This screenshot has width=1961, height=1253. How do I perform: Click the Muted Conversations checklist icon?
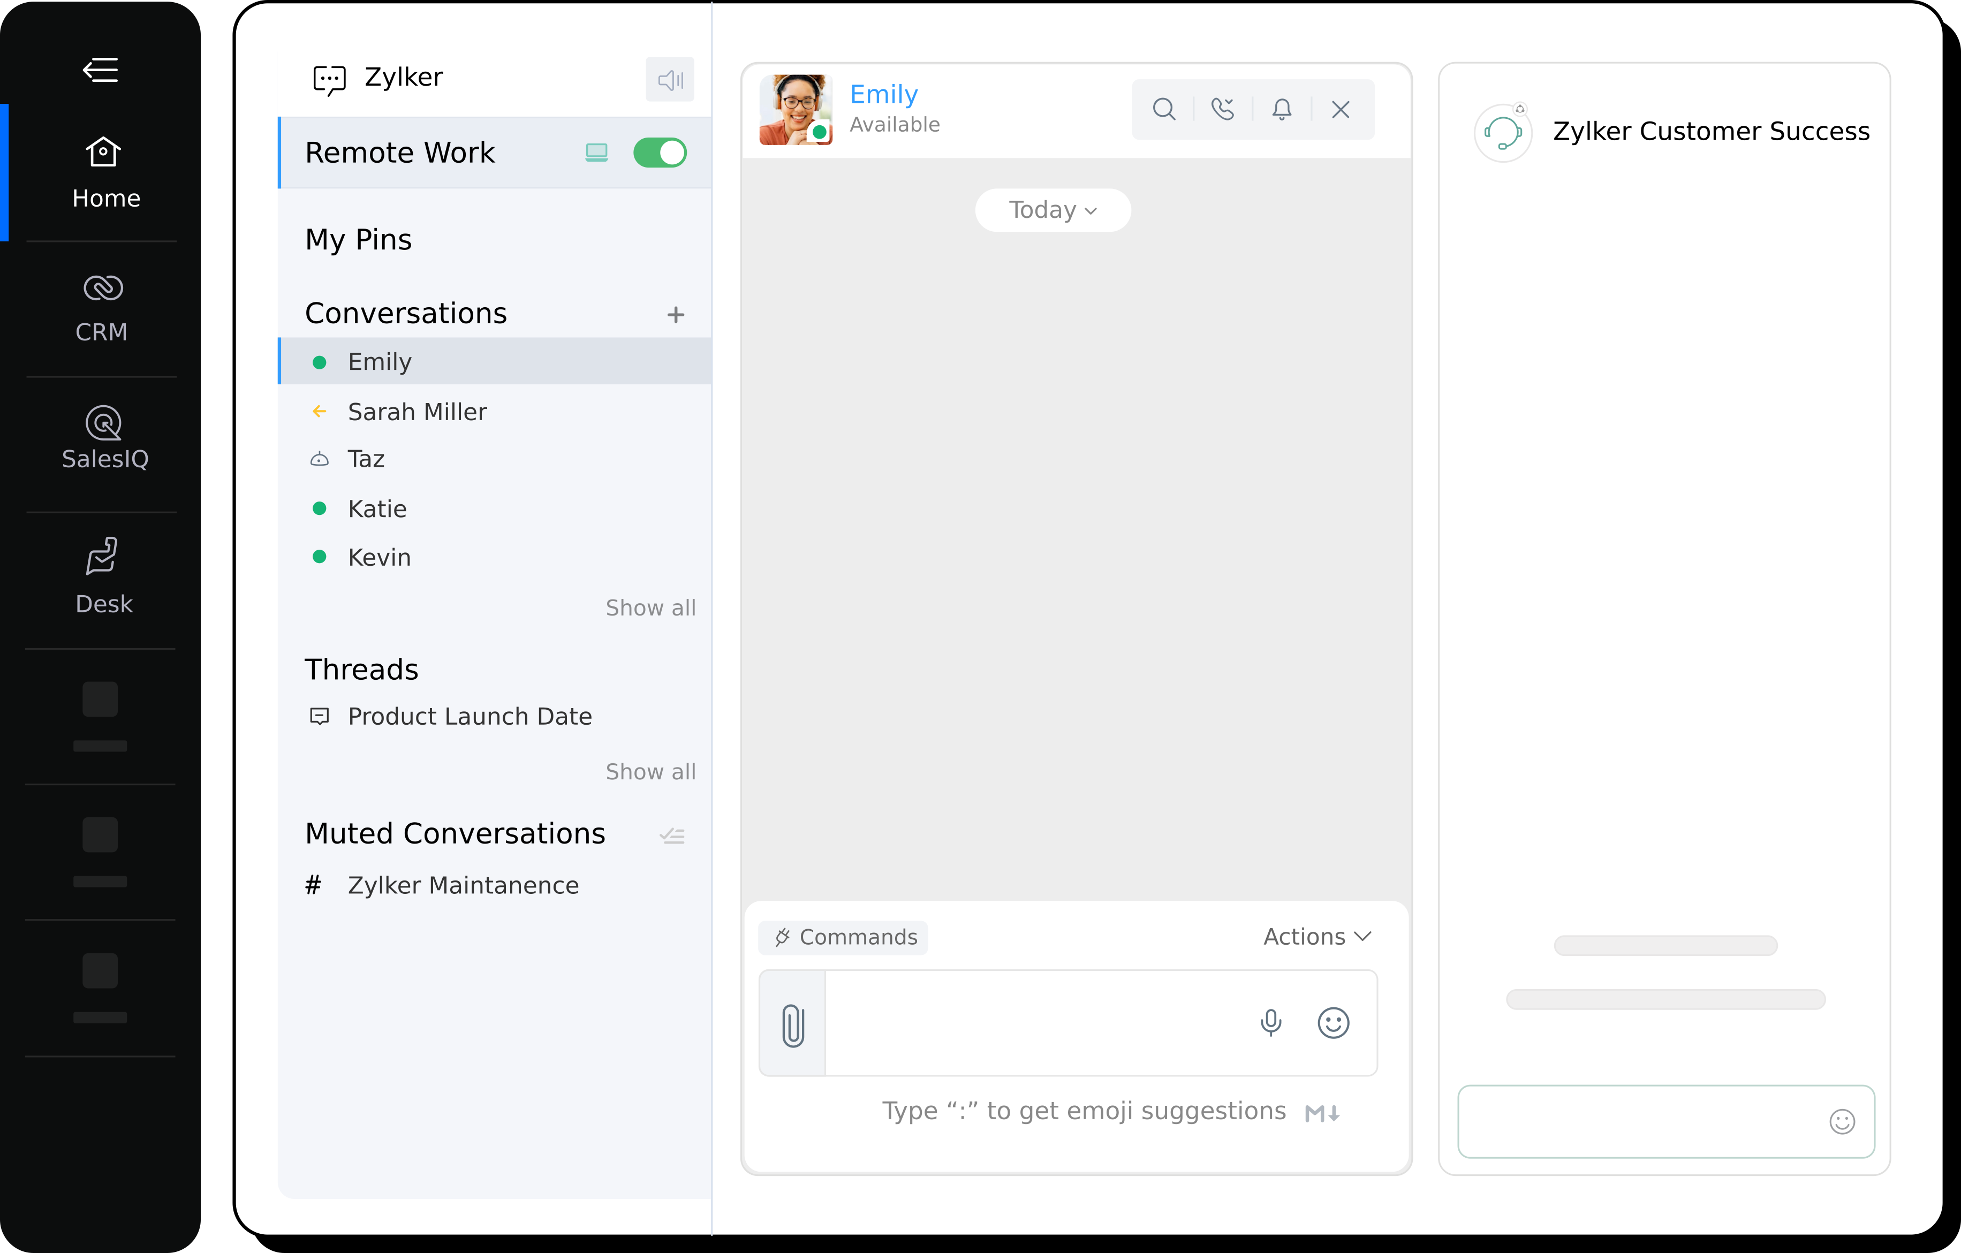[672, 836]
